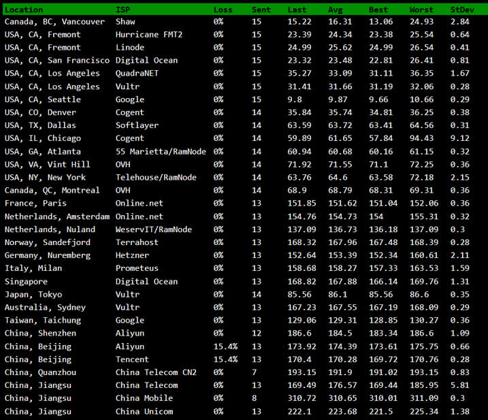Click the 'Prometeus' ISP entry
This screenshot has height=420, width=488.
pos(137,268)
